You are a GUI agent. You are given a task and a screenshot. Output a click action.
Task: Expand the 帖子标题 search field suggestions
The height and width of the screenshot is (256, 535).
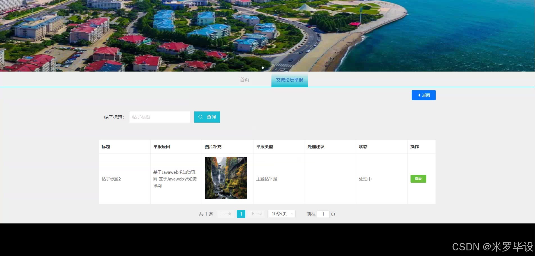click(159, 117)
